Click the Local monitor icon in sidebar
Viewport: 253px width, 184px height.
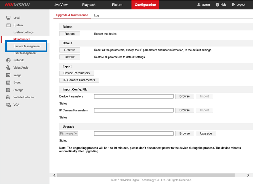[x=8, y=18]
